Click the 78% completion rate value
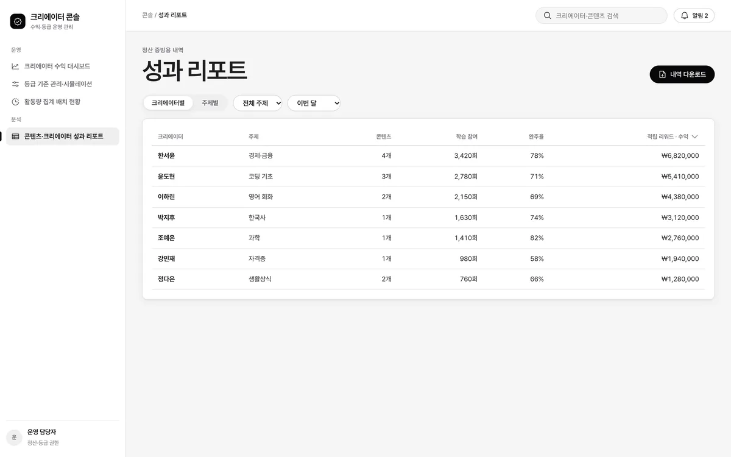Screen dimensions: 731x457 click(x=537, y=156)
